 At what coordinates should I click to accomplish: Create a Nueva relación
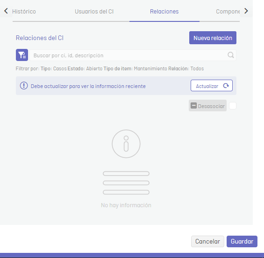point(213,38)
